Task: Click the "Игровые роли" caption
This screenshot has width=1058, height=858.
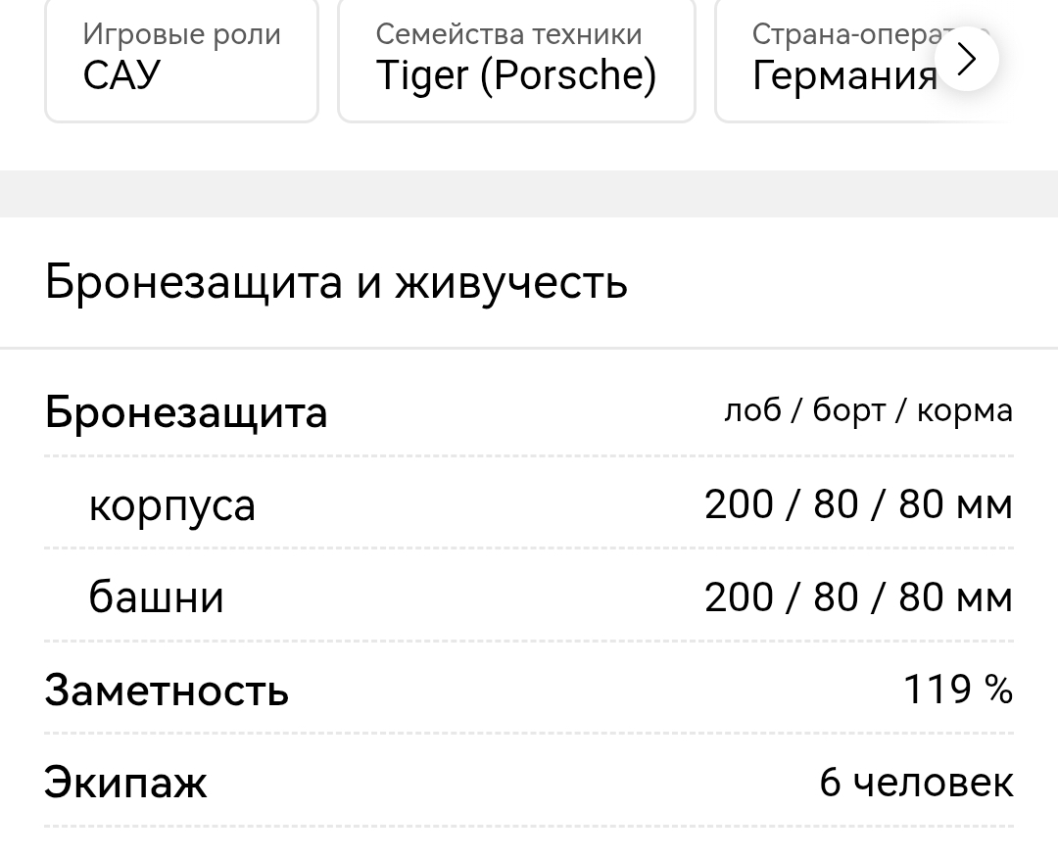Action: coord(181,34)
